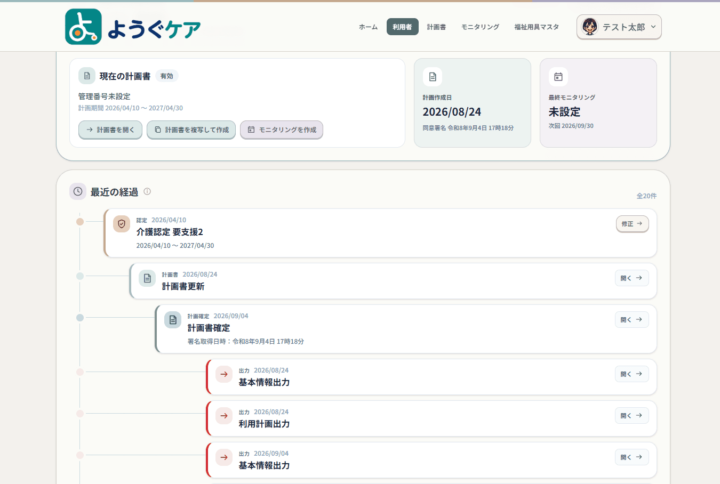The image size is (720, 484).
Task: Click the モニタリングを作成 button
Action: 282,130
